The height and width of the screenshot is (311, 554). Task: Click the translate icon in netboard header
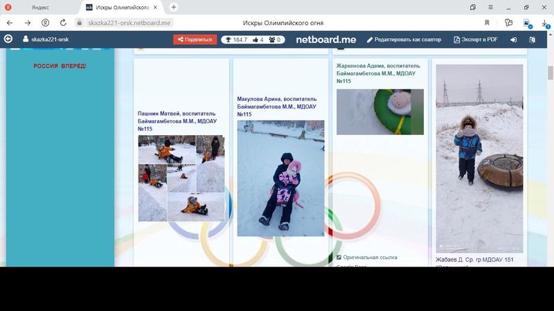click(x=533, y=39)
